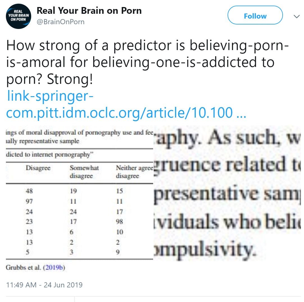
Task: Open the tweet timestamp 11:49 AM - 24 Jun 2019
Action: [44, 285]
